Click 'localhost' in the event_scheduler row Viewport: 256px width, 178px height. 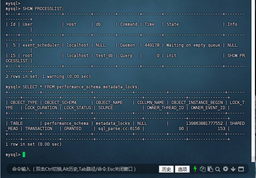coord(77,45)
